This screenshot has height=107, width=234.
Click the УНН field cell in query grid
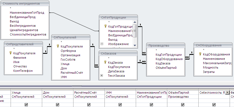coord(120,93)
